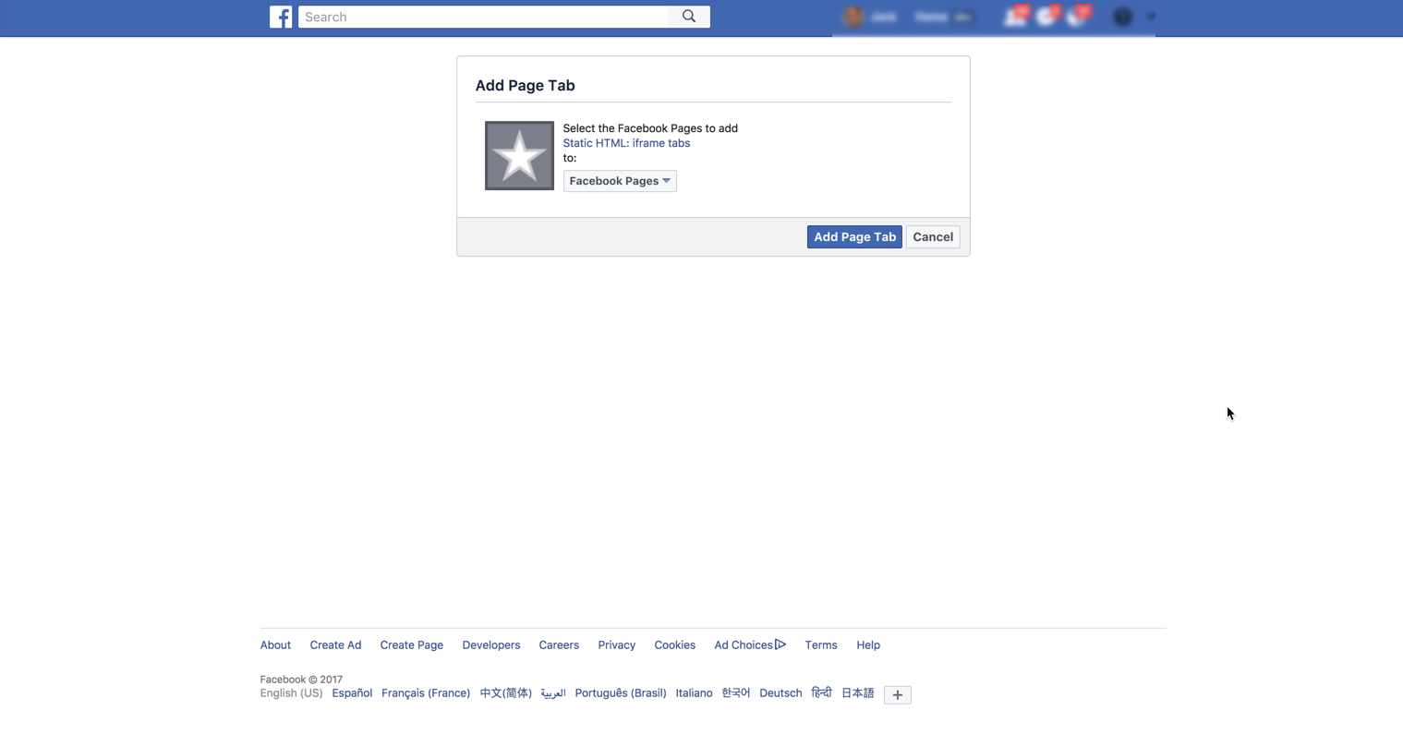Screen dimensions: 1403x734
Task: Open the notifications globe icon
Action: click(x=1076, y=17)
